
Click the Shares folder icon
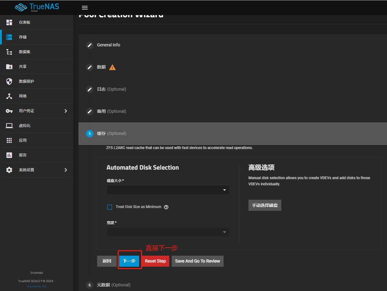pyautogui.click(x=9, y=67)
